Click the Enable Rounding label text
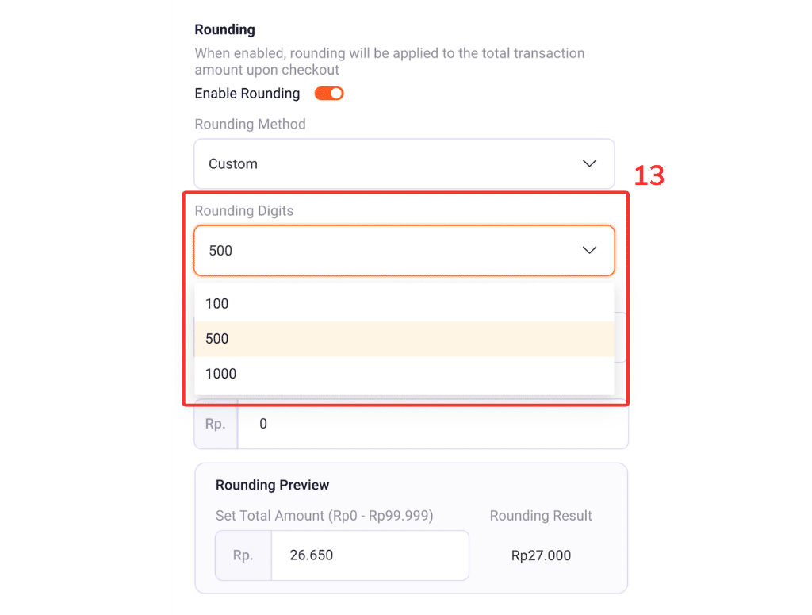Viewport: 812px width, 615px height. [x=247, y=94]
